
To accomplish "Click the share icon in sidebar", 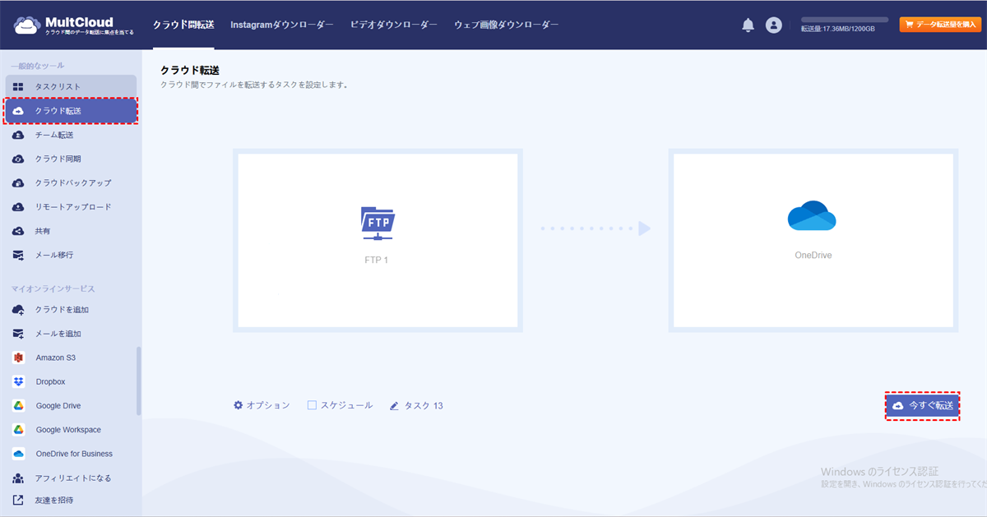I will pyautogui.click(x=18, y=231).
